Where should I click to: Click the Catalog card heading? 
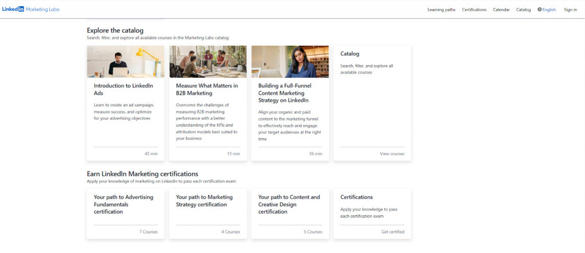pos(350,54)
